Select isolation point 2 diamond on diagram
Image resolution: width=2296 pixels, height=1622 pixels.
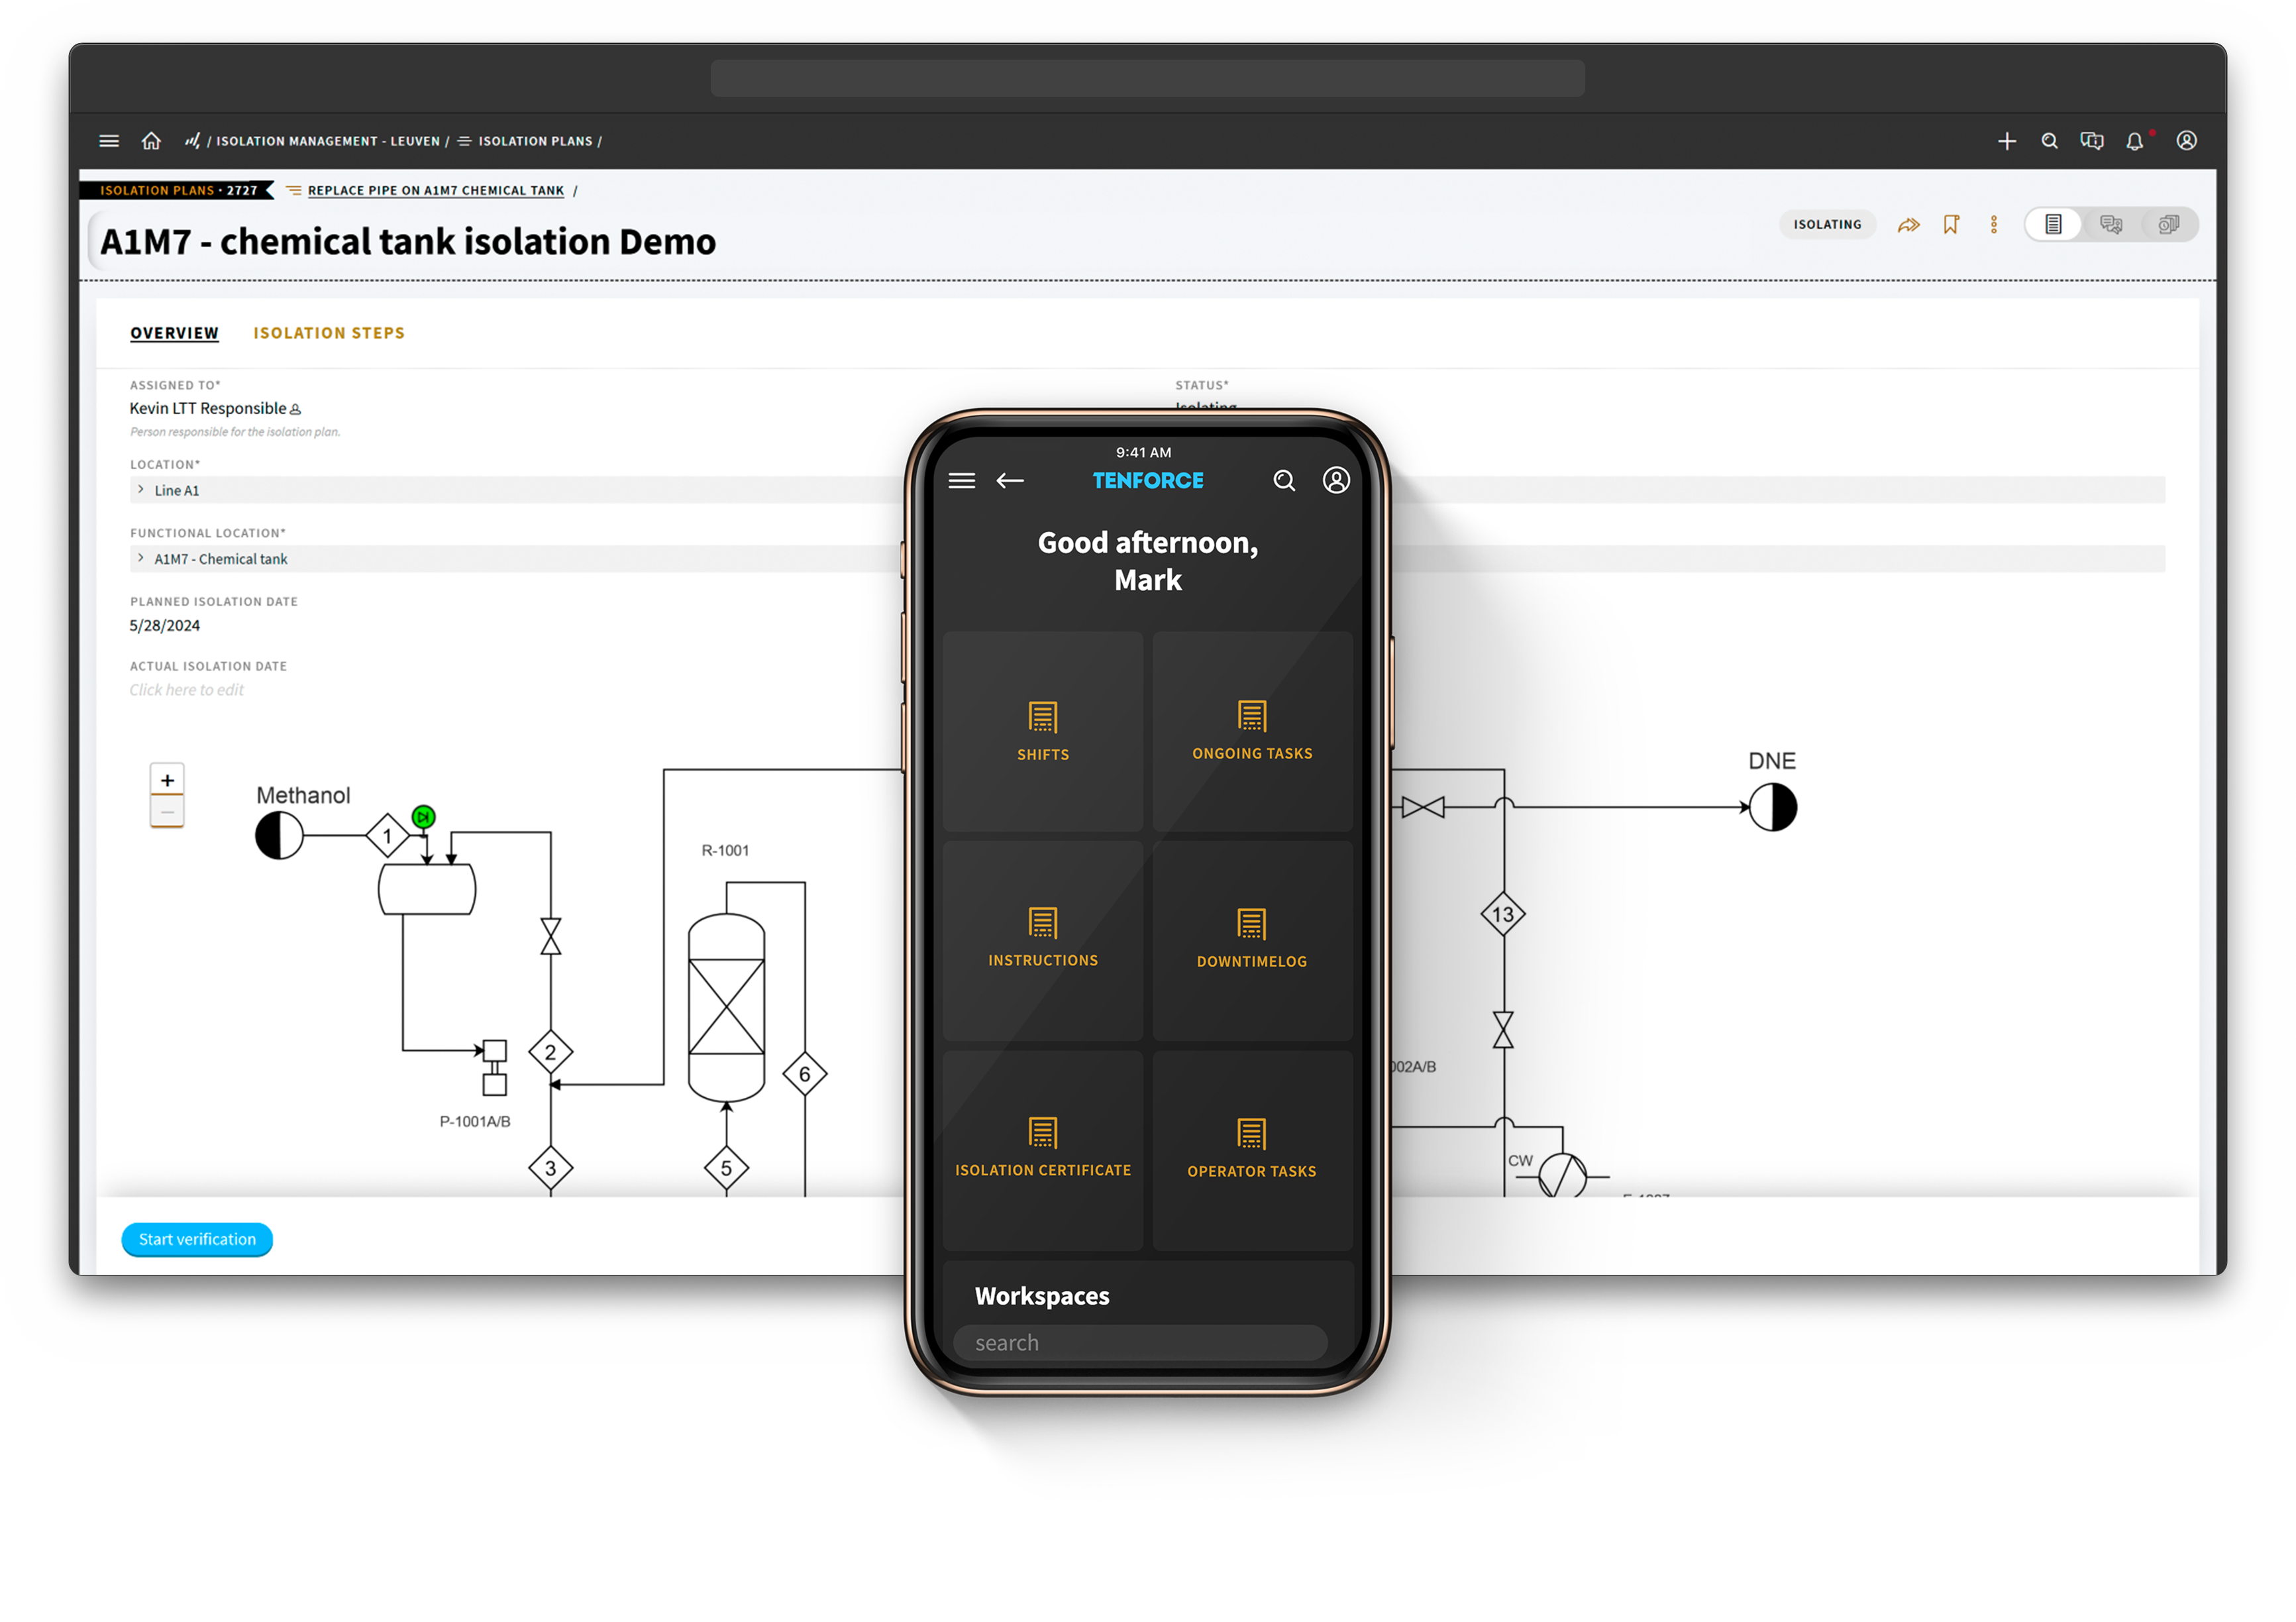(550, 1052)
